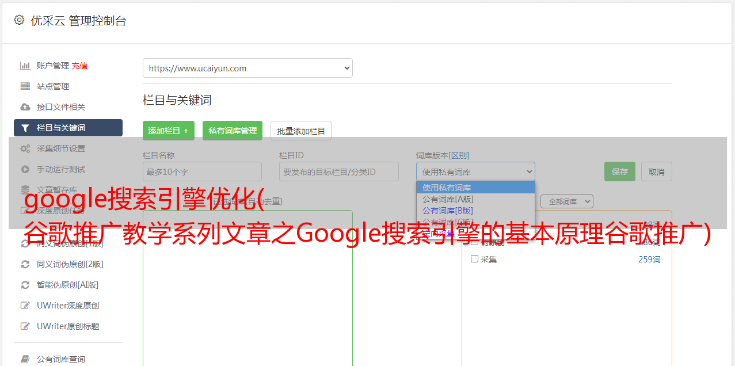Viewport: 735px width, 366px height.
Task: Open the 全部词库 filter dropdown
Action: (x=566, y=201)
